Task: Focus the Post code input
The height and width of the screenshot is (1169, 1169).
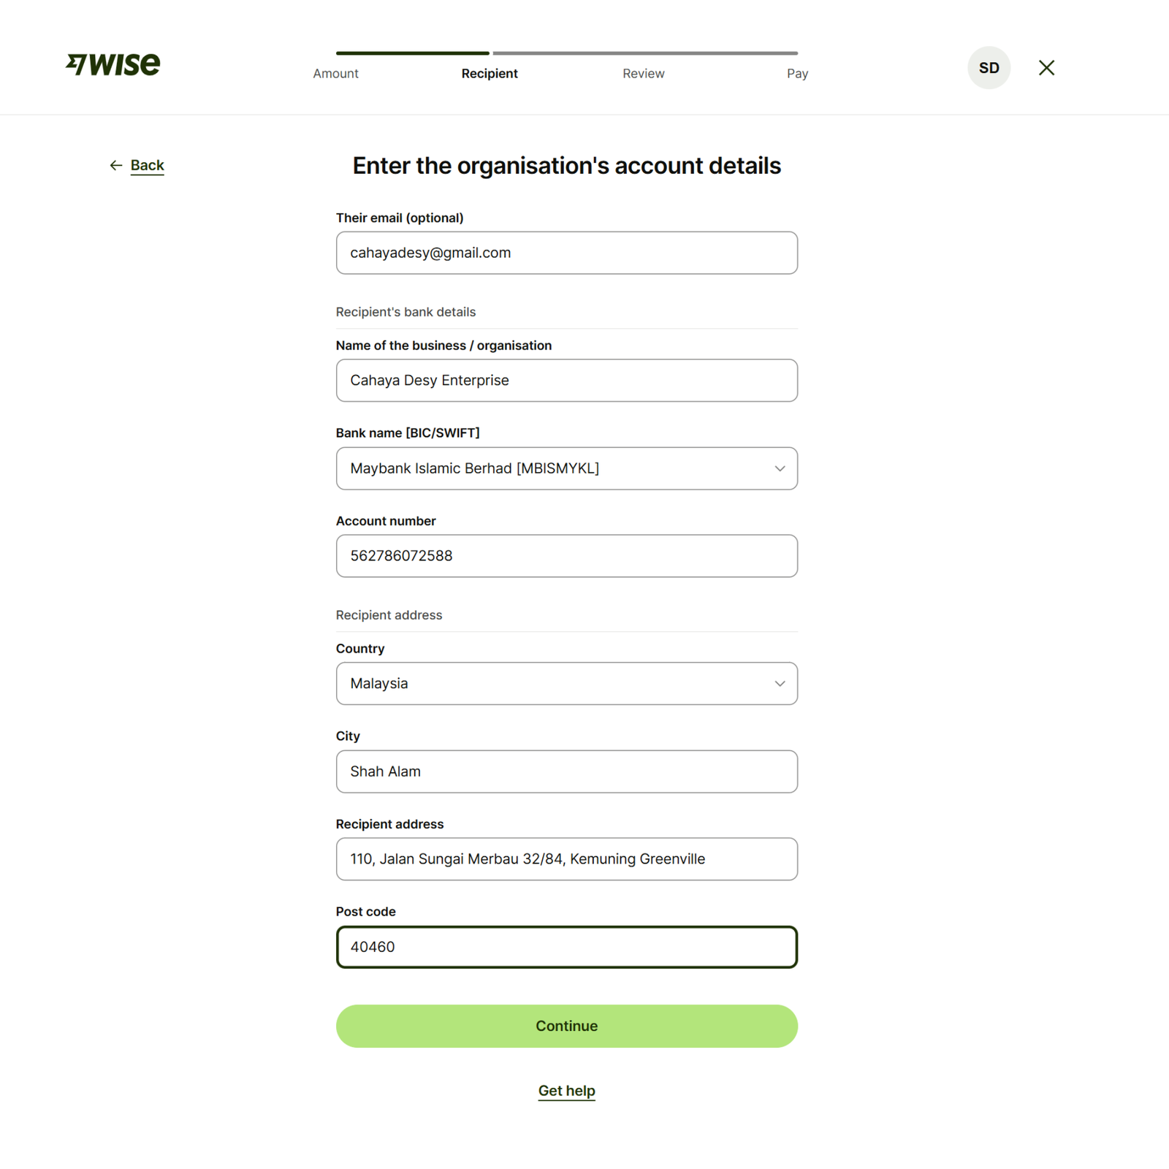Action: pos(566,948)
